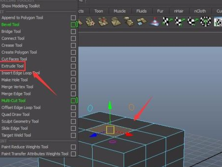Click the green Y-axis move arrow
Image resolution: width=222 pixels, height=167 pixels.
110,105
